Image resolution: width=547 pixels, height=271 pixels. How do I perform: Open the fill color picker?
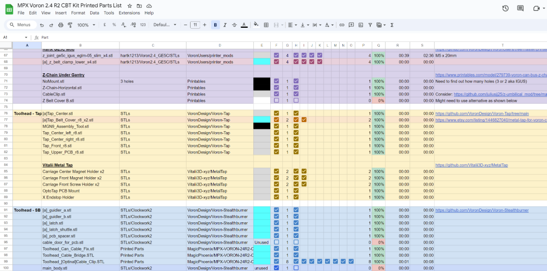point(256,25)
